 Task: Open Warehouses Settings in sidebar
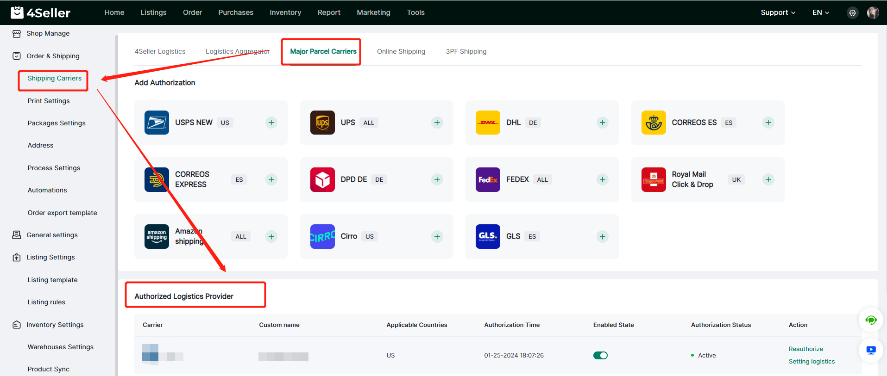(60, 347)
